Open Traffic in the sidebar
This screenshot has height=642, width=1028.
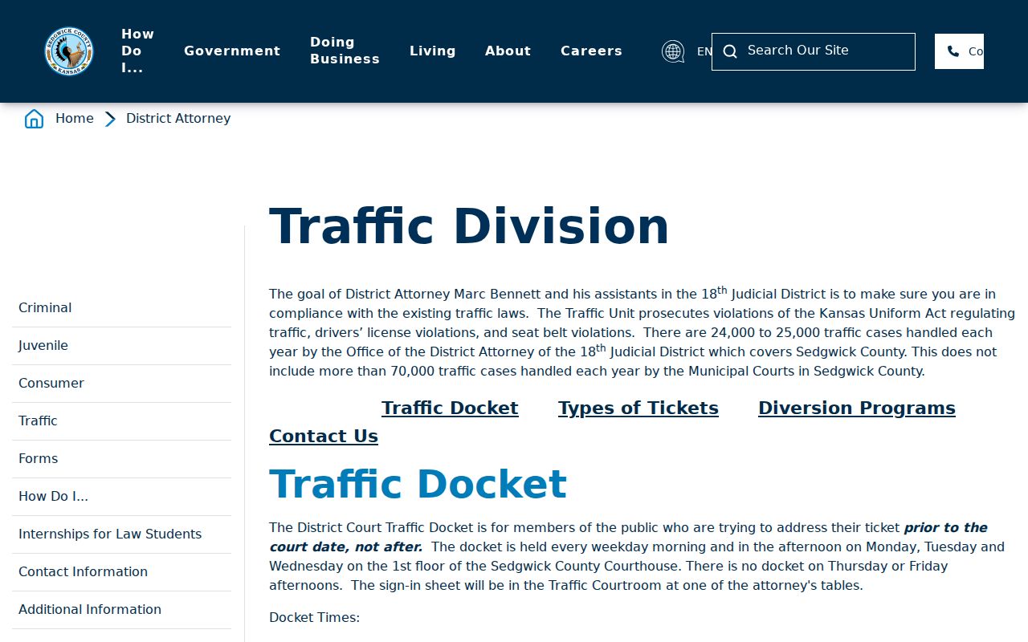[x=121, y=421]
